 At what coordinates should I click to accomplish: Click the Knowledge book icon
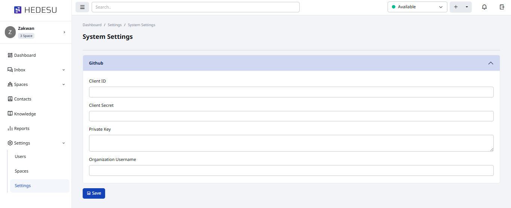[10, 114]
